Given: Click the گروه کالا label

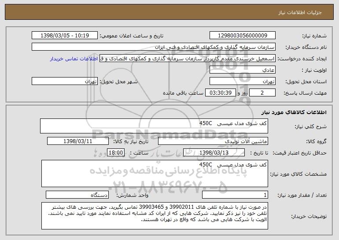Looking at the screenshot, I should pyautogui.click(x=316, y=141).
